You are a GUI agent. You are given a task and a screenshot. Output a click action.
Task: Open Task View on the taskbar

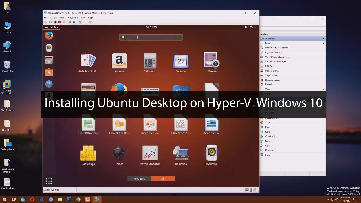pos(14,199)
